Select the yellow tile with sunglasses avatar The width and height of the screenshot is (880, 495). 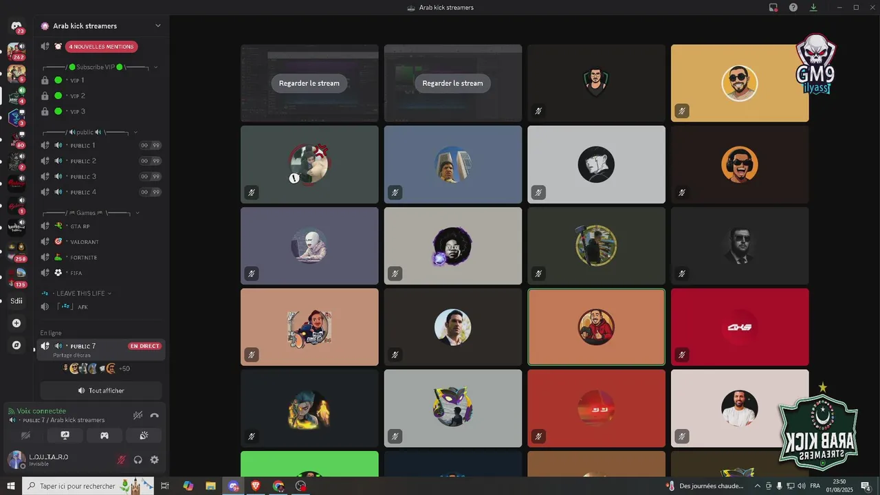pyautogui.click(x=740, y=83)
